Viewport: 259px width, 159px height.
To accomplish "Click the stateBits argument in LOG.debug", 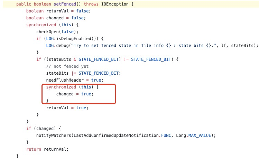I will click(x=243, y=46).
